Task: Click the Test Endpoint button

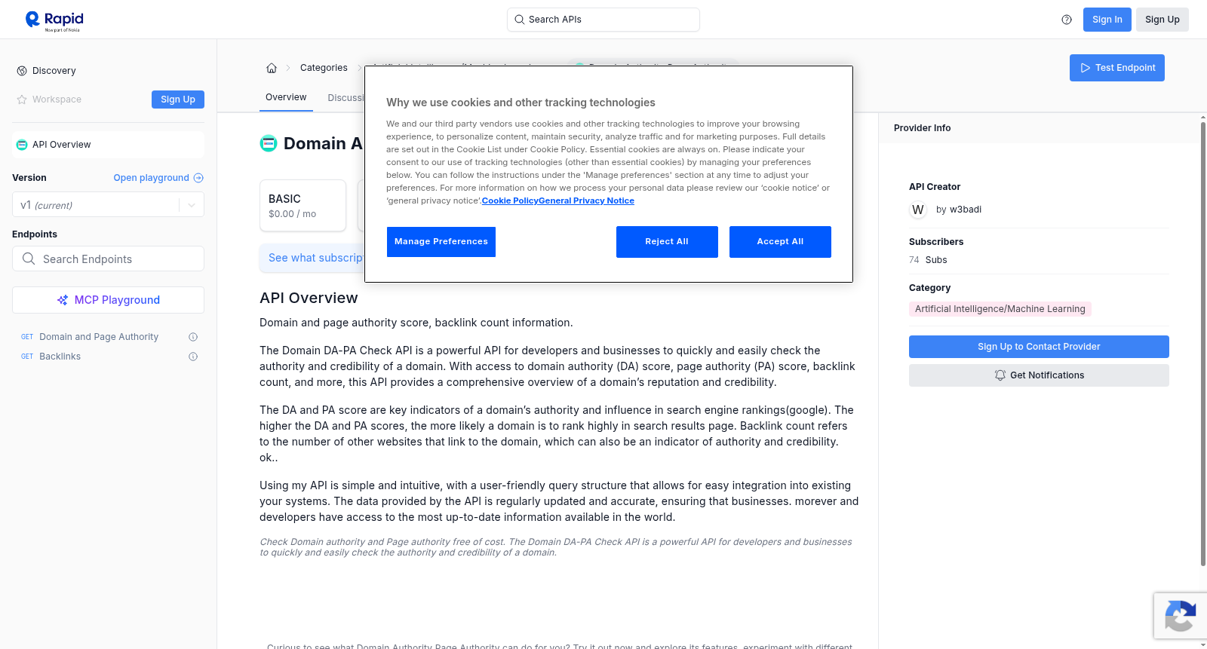Action: [x=1117, y=68]
